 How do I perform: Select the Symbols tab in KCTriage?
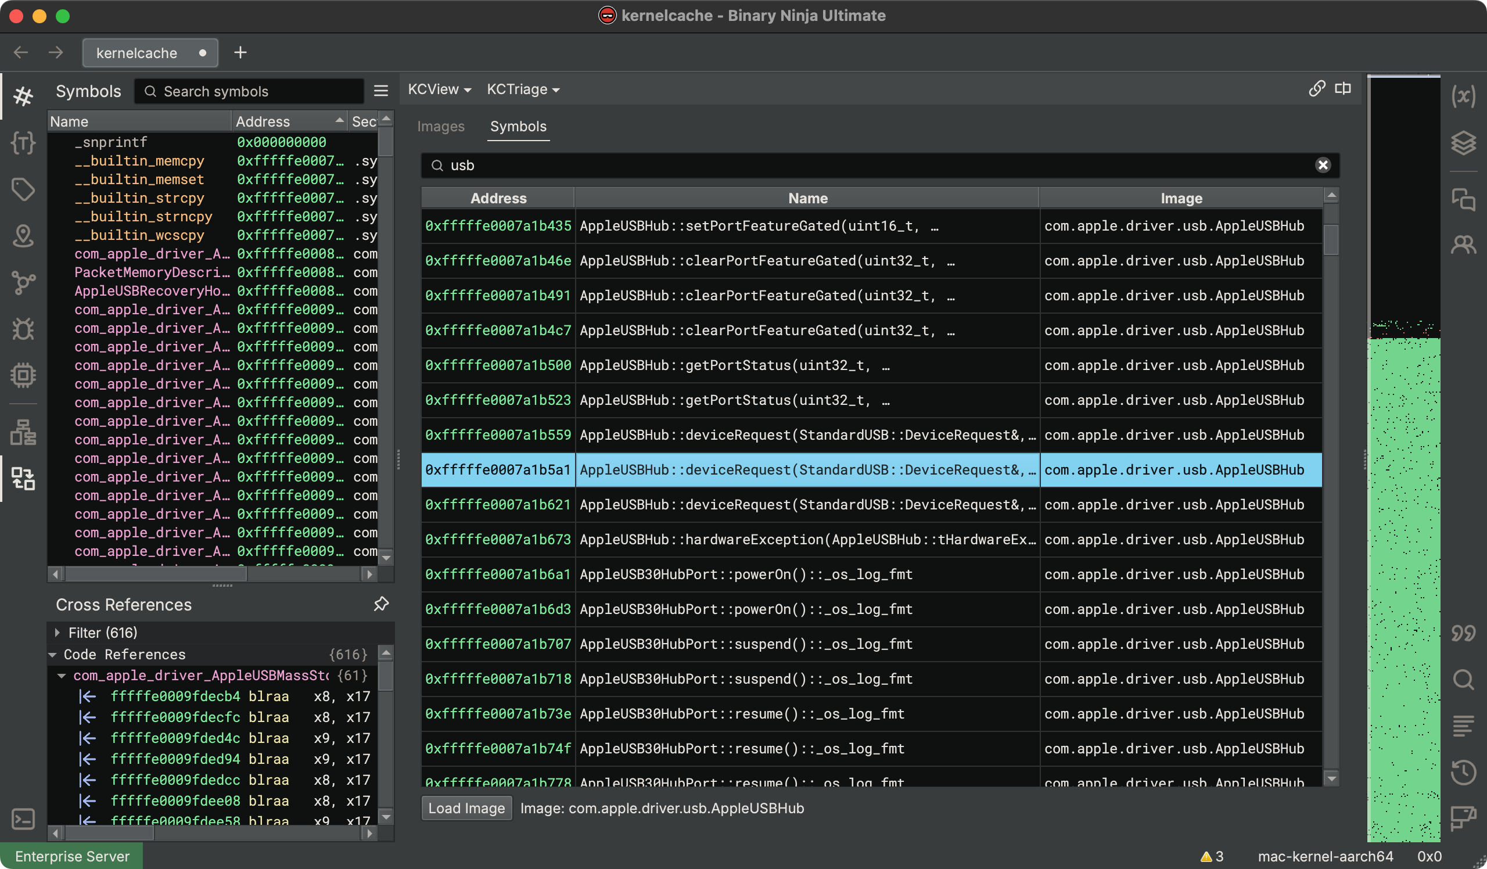[518, 126]
